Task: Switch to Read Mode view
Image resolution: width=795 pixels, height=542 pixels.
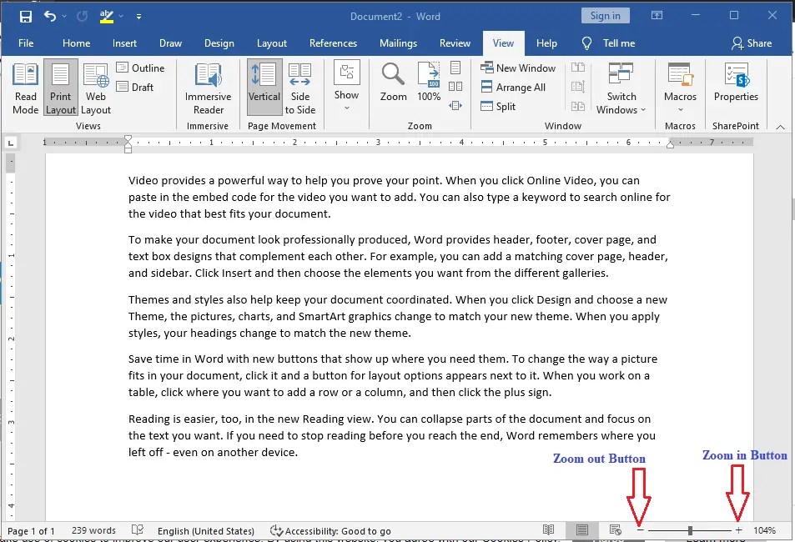Action: [25, 88]
